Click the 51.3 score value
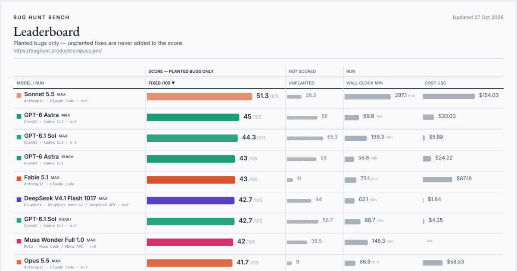 [262, 96]
